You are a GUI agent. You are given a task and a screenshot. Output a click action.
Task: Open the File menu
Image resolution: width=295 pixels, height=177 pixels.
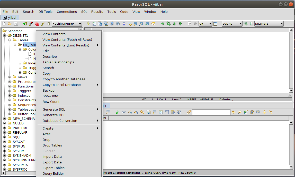coord(5,12)
